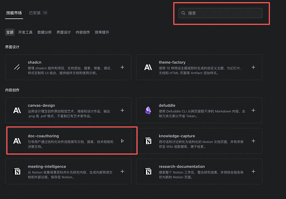Filter by 内容创作 category
The height and width of the screenshot is (199, 286).
tap(83, 32)
